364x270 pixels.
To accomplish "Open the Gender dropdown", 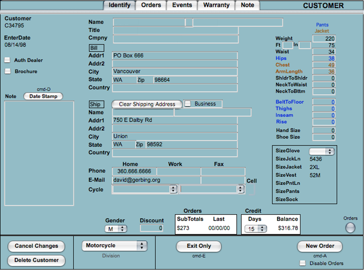I will pyautogui.click(x=116, y=229).
